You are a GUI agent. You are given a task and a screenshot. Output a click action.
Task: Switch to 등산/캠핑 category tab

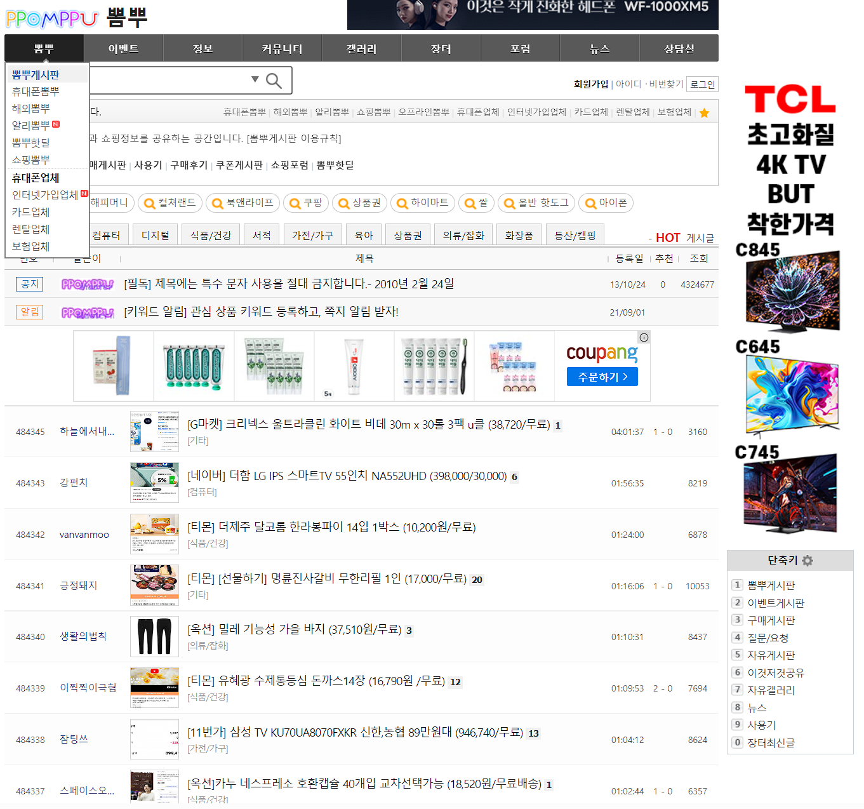tap(575, 235)
